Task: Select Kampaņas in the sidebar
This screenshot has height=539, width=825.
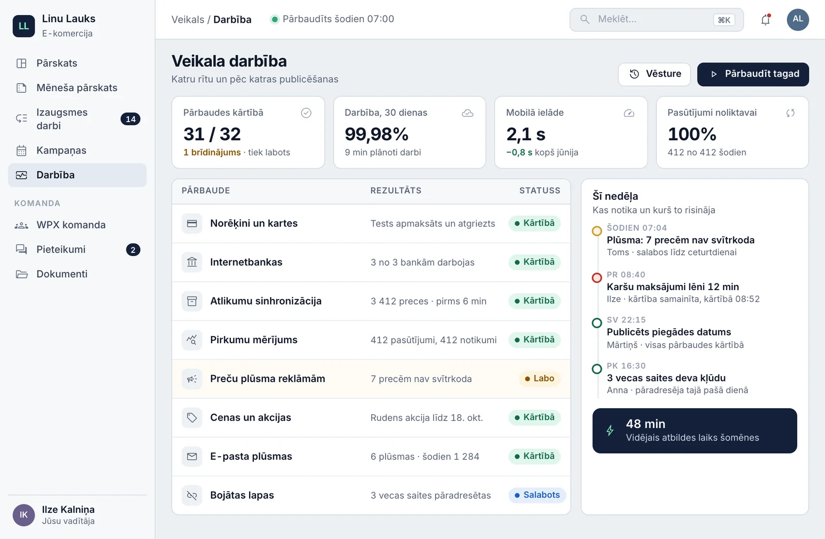Action: (x=77, y=150)
